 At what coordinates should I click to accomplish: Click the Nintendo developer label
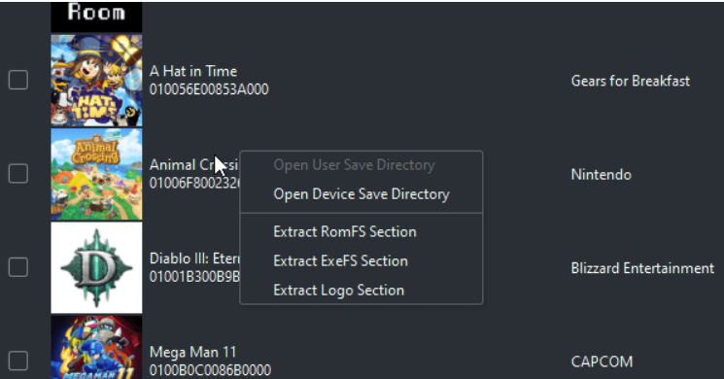(x=602, y=175)
